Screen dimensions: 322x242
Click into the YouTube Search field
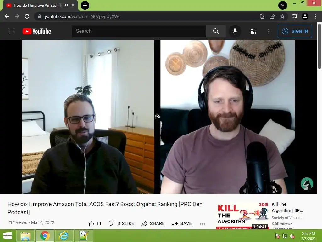click(139, 31)
